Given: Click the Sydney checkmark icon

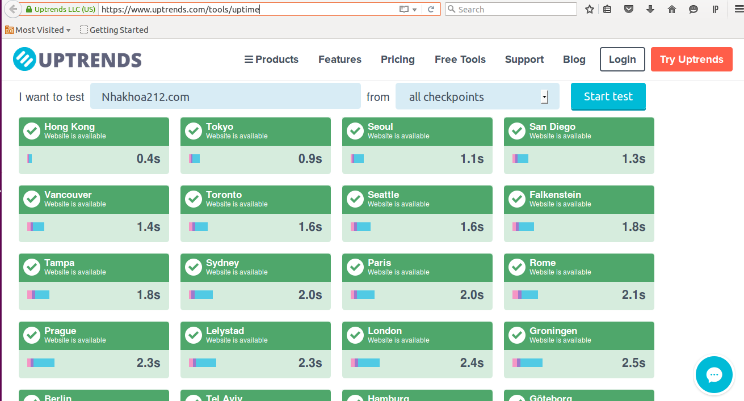Looking at the screenshot, I should coord(194,267).
